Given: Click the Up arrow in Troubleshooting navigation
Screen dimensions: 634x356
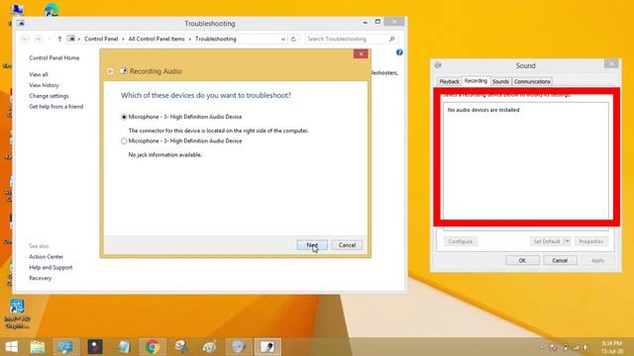Looking at the screenshot, I should [x=59, y=40].
